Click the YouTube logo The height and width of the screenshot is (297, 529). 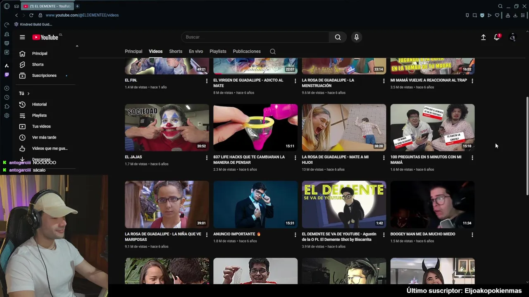pyautogui.click(x=45, y=37)
